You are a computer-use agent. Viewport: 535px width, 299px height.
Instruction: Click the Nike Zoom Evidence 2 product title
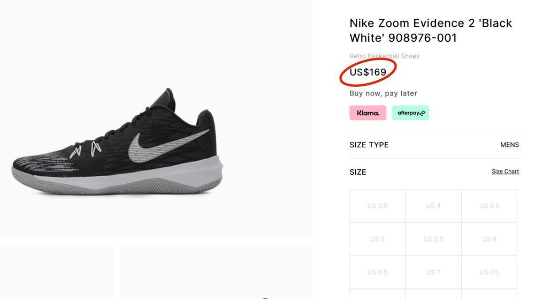(x=431, y=31)
